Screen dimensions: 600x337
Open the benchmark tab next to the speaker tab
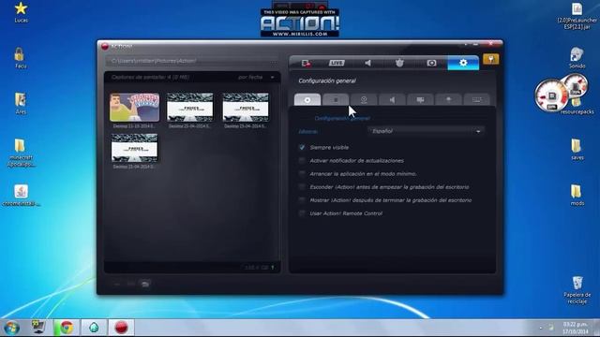(399, 63)
